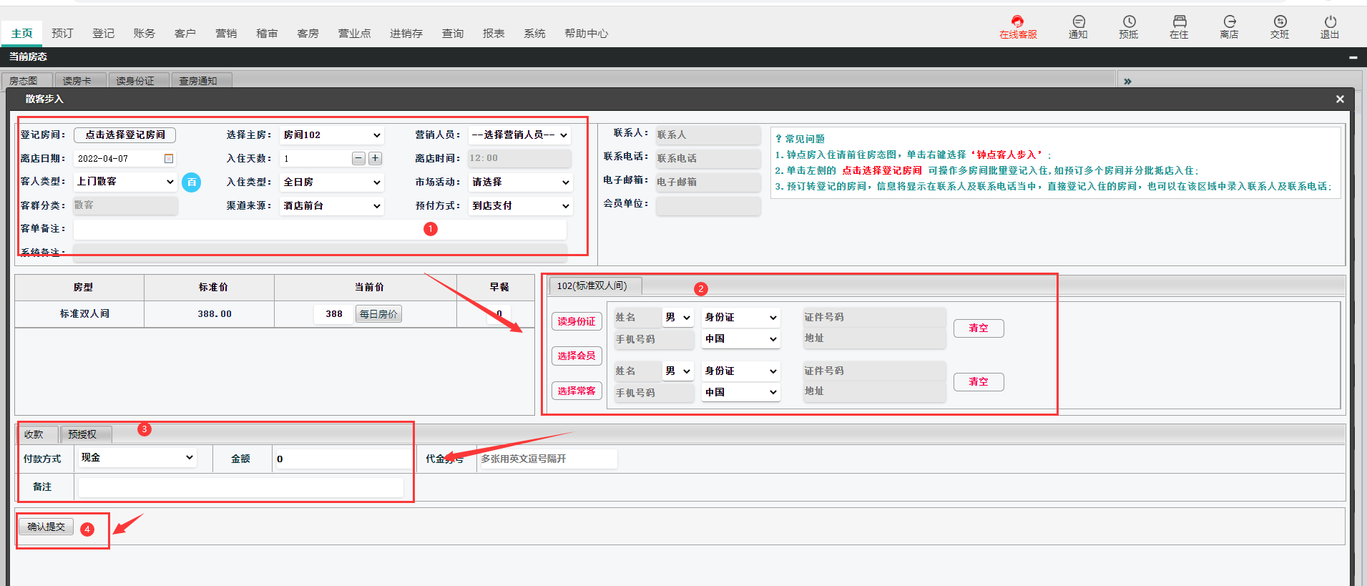The image size is (1367, 586).
Task: Open the 营销 menu
Action: (226, 33)
